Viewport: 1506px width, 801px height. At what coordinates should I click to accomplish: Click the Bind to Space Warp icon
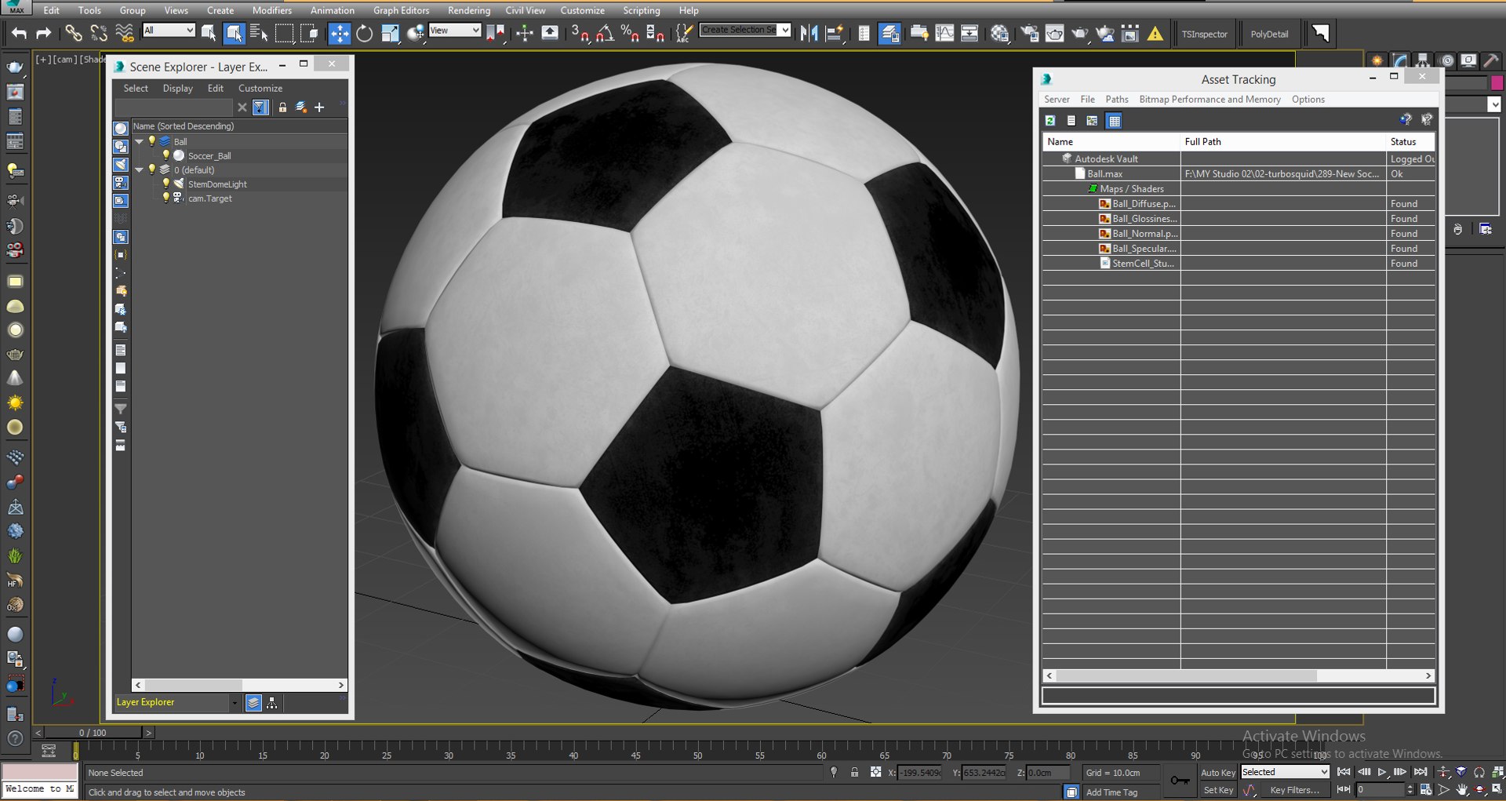click(x=125, y=33)
